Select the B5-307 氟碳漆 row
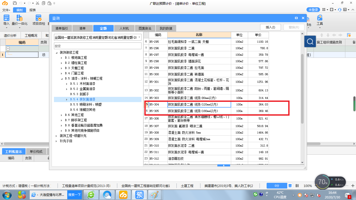 (206, 126)
